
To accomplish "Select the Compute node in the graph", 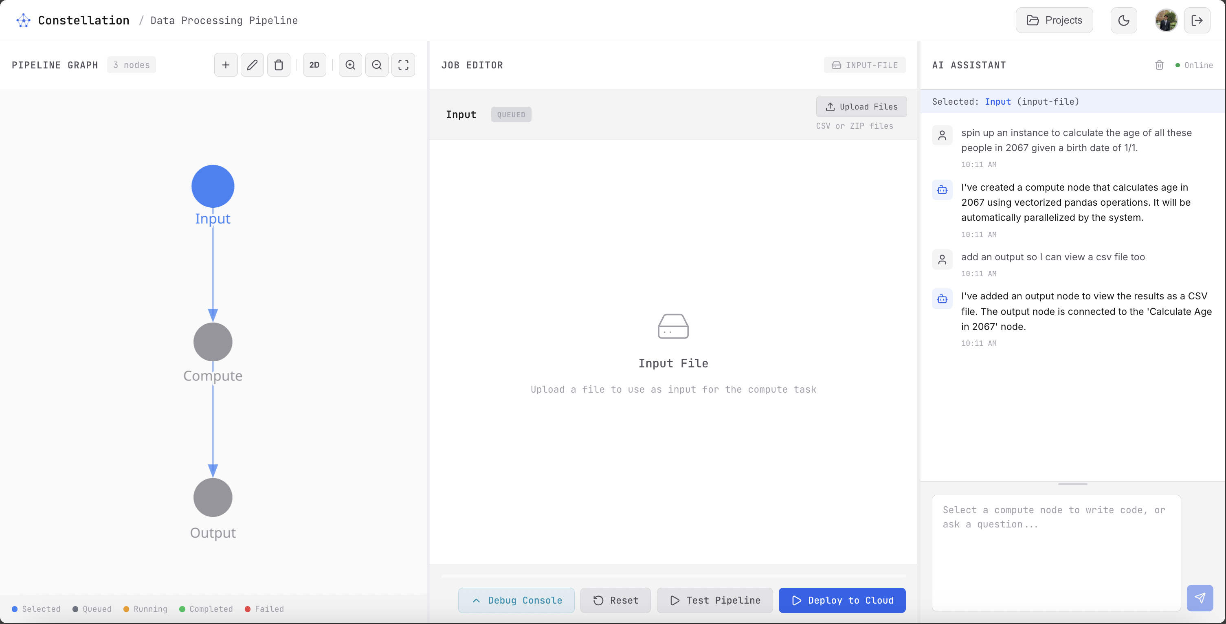I will (213, 342).
